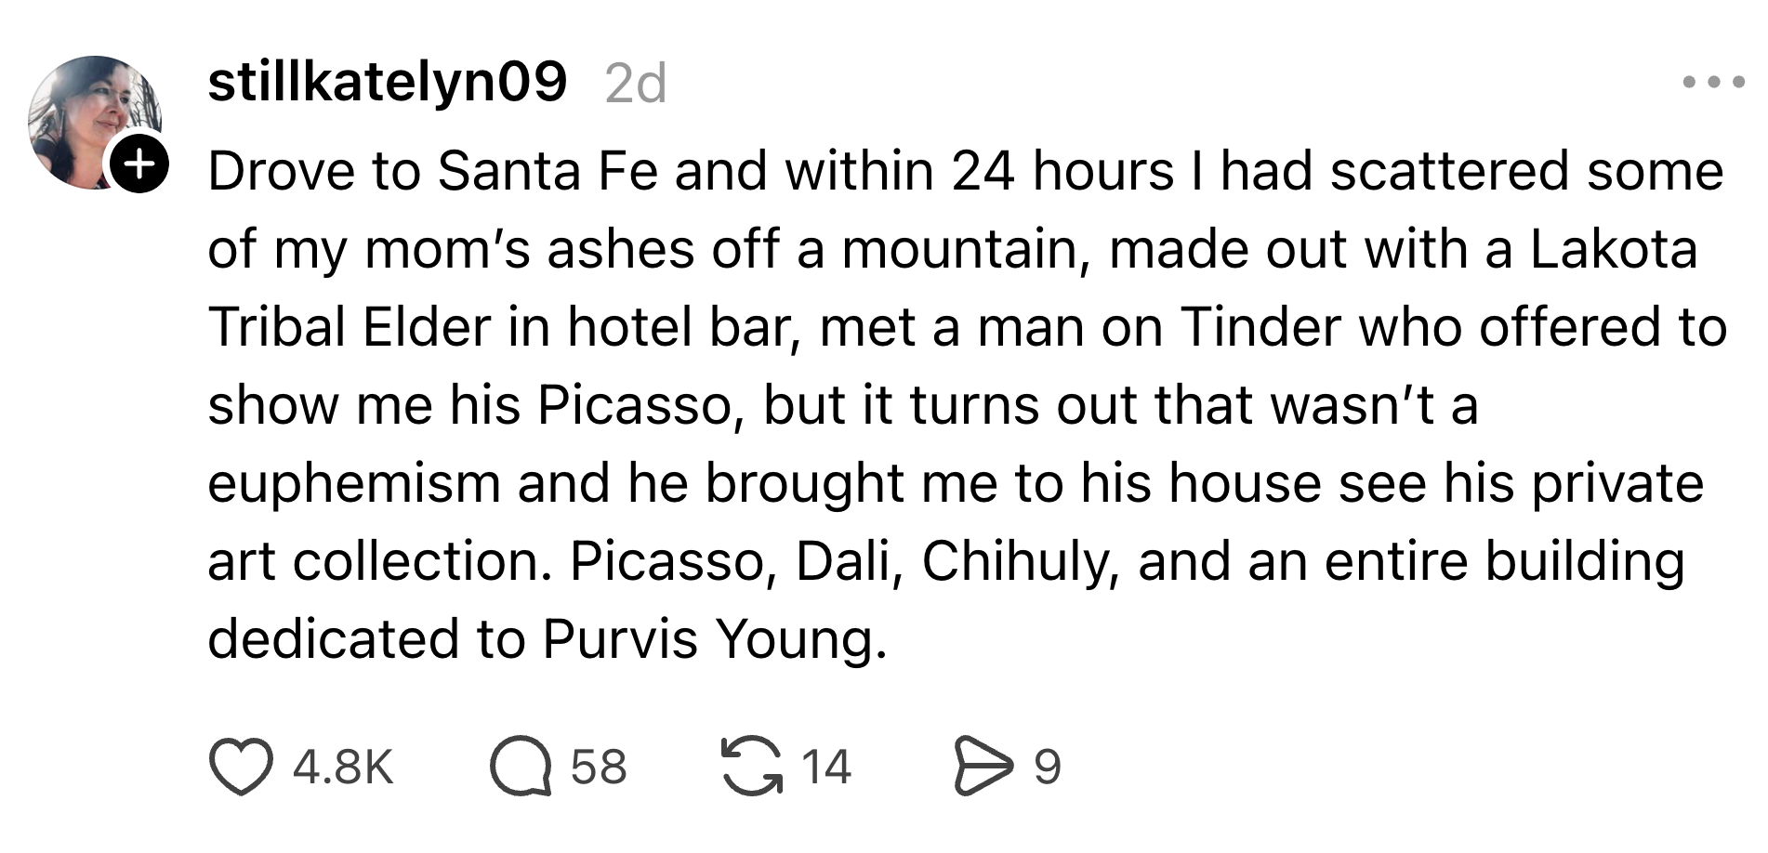Click the words "Santa Fe" in the post
Viewport: 1768px width, 853px height.
tap(548, 172)
